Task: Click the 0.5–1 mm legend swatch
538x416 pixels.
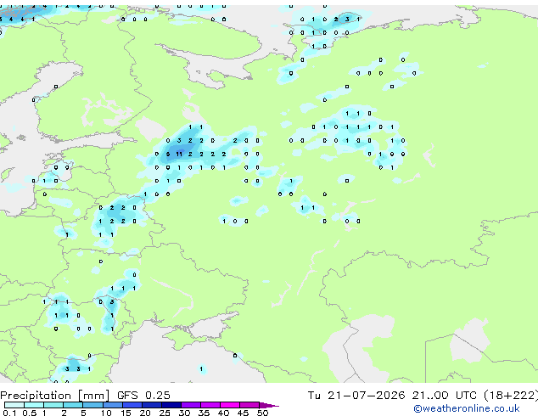Action: pyautogui.click(x=34, y=405)
